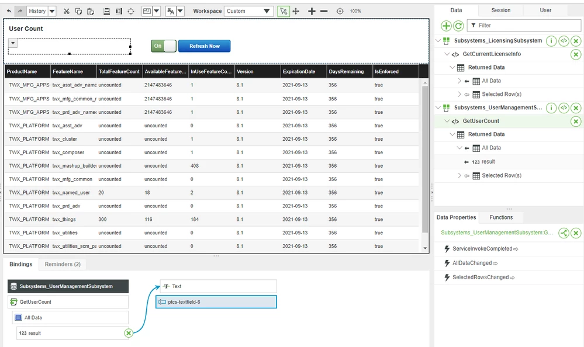Viewport: 584px width, 347px height.
Task: Collapse the GetCurrentLicenseInfo service node
Action: pyautogui.click(x=447, y=54)
